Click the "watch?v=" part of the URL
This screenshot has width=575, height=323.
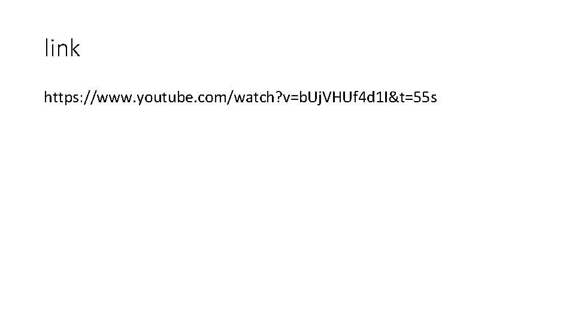[266, 97]
